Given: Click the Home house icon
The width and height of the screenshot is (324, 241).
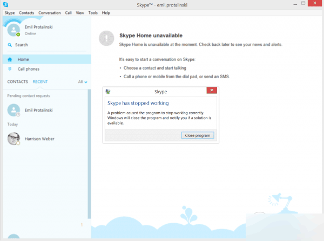Looking at the screenshot, I should tap(10, 59).
